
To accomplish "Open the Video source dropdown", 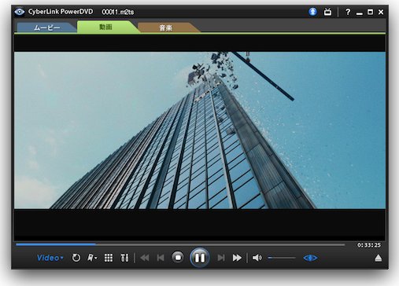I will tap(50, 258).
